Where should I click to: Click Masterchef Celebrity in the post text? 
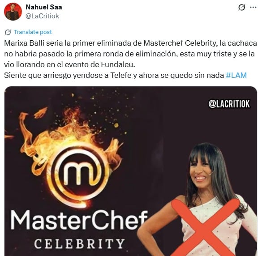pyautogui.click(x=180, y=43)
